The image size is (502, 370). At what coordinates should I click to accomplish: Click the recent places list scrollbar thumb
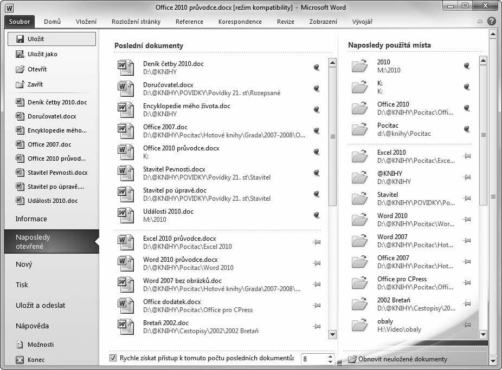tap(483, 135)
